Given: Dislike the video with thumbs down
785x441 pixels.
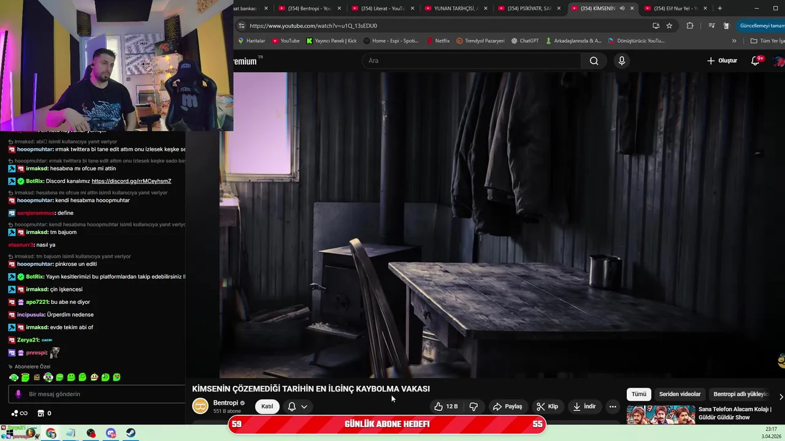Looking at the screenshot, I should [x=473, y=407].
